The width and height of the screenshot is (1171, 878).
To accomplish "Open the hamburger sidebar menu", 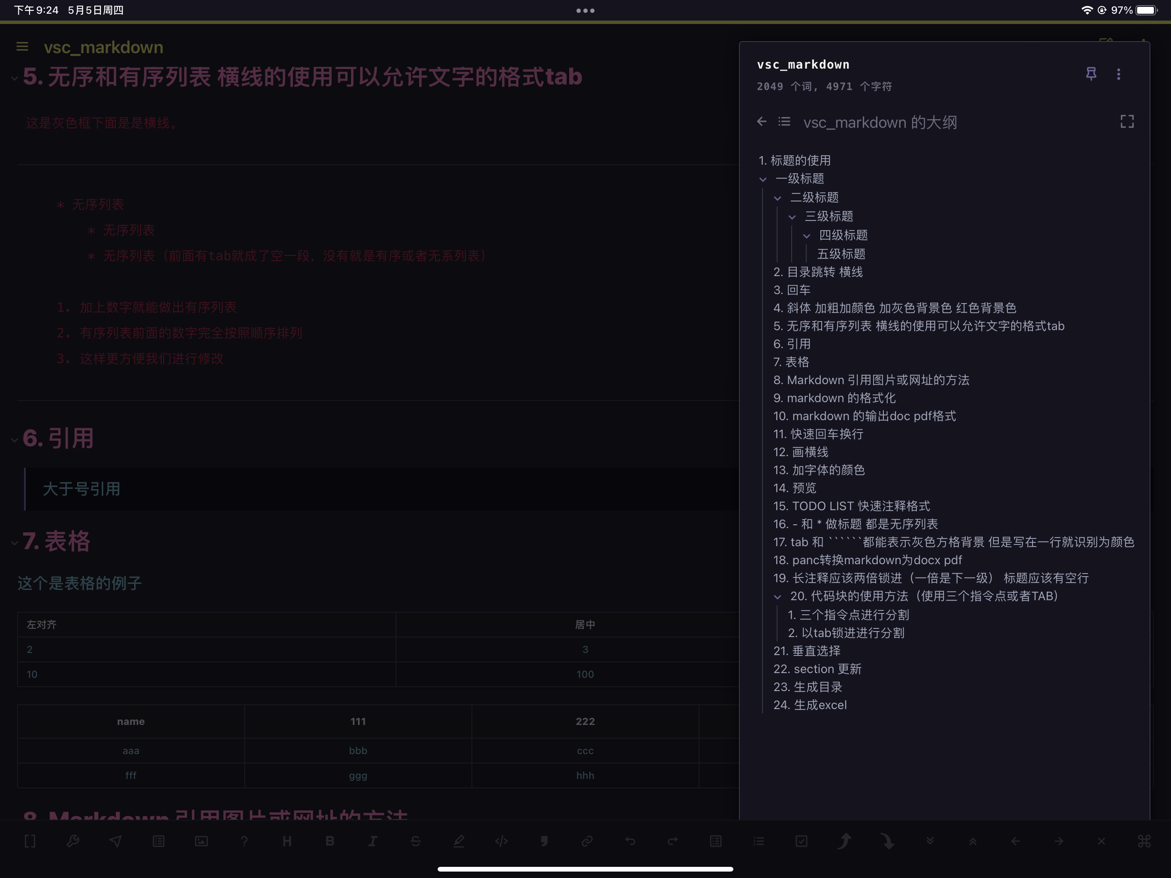I will tap(22, 47).
